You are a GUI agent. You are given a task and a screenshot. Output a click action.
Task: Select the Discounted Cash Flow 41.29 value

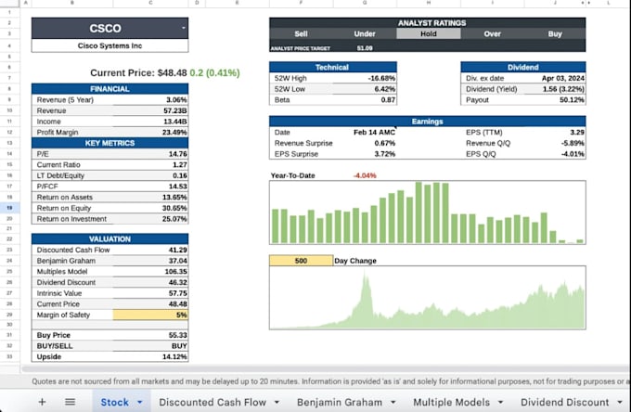coord(178,250)
